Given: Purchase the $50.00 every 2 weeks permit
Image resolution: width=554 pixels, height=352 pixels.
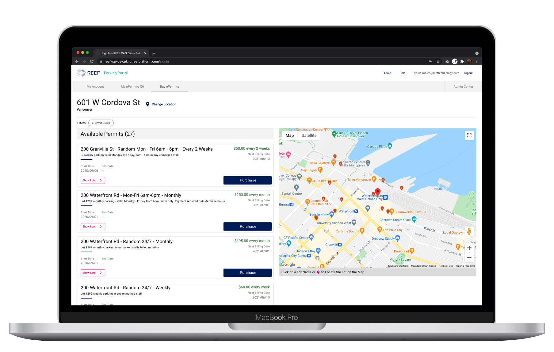Looking at the screenshot, I should [247, 180].
